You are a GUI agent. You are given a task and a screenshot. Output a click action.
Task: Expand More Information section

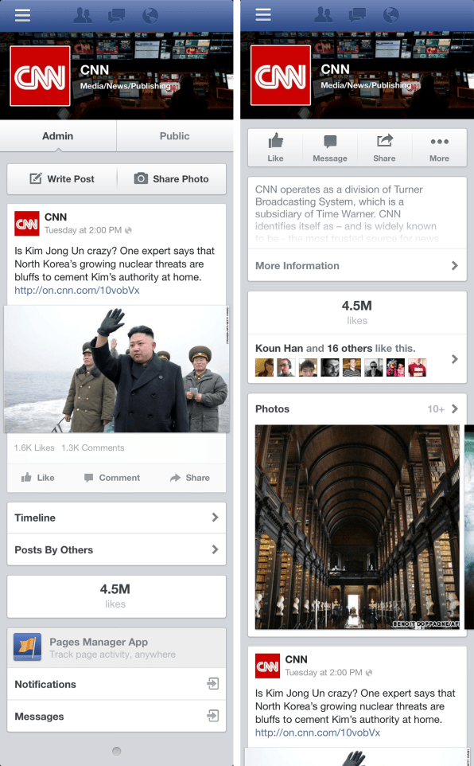click(x=357, y=265)
